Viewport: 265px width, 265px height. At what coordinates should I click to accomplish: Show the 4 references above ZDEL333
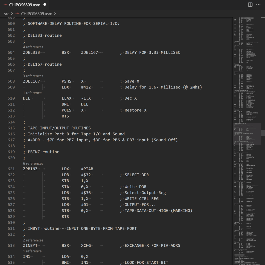33,47
